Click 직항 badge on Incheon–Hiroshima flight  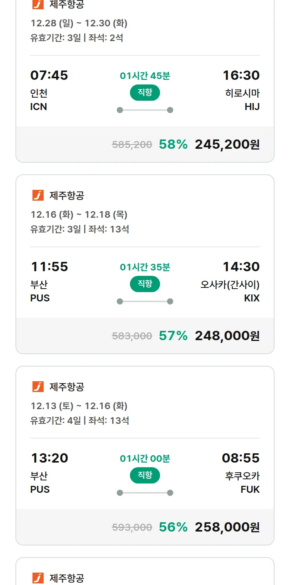click(145, 93)
